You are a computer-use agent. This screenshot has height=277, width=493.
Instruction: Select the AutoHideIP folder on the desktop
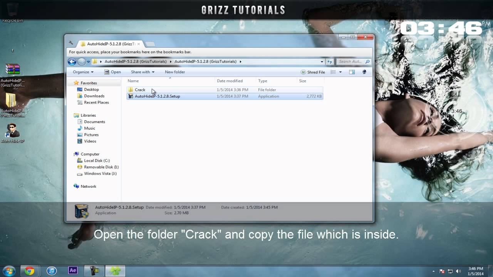click(x=13, y=105)
